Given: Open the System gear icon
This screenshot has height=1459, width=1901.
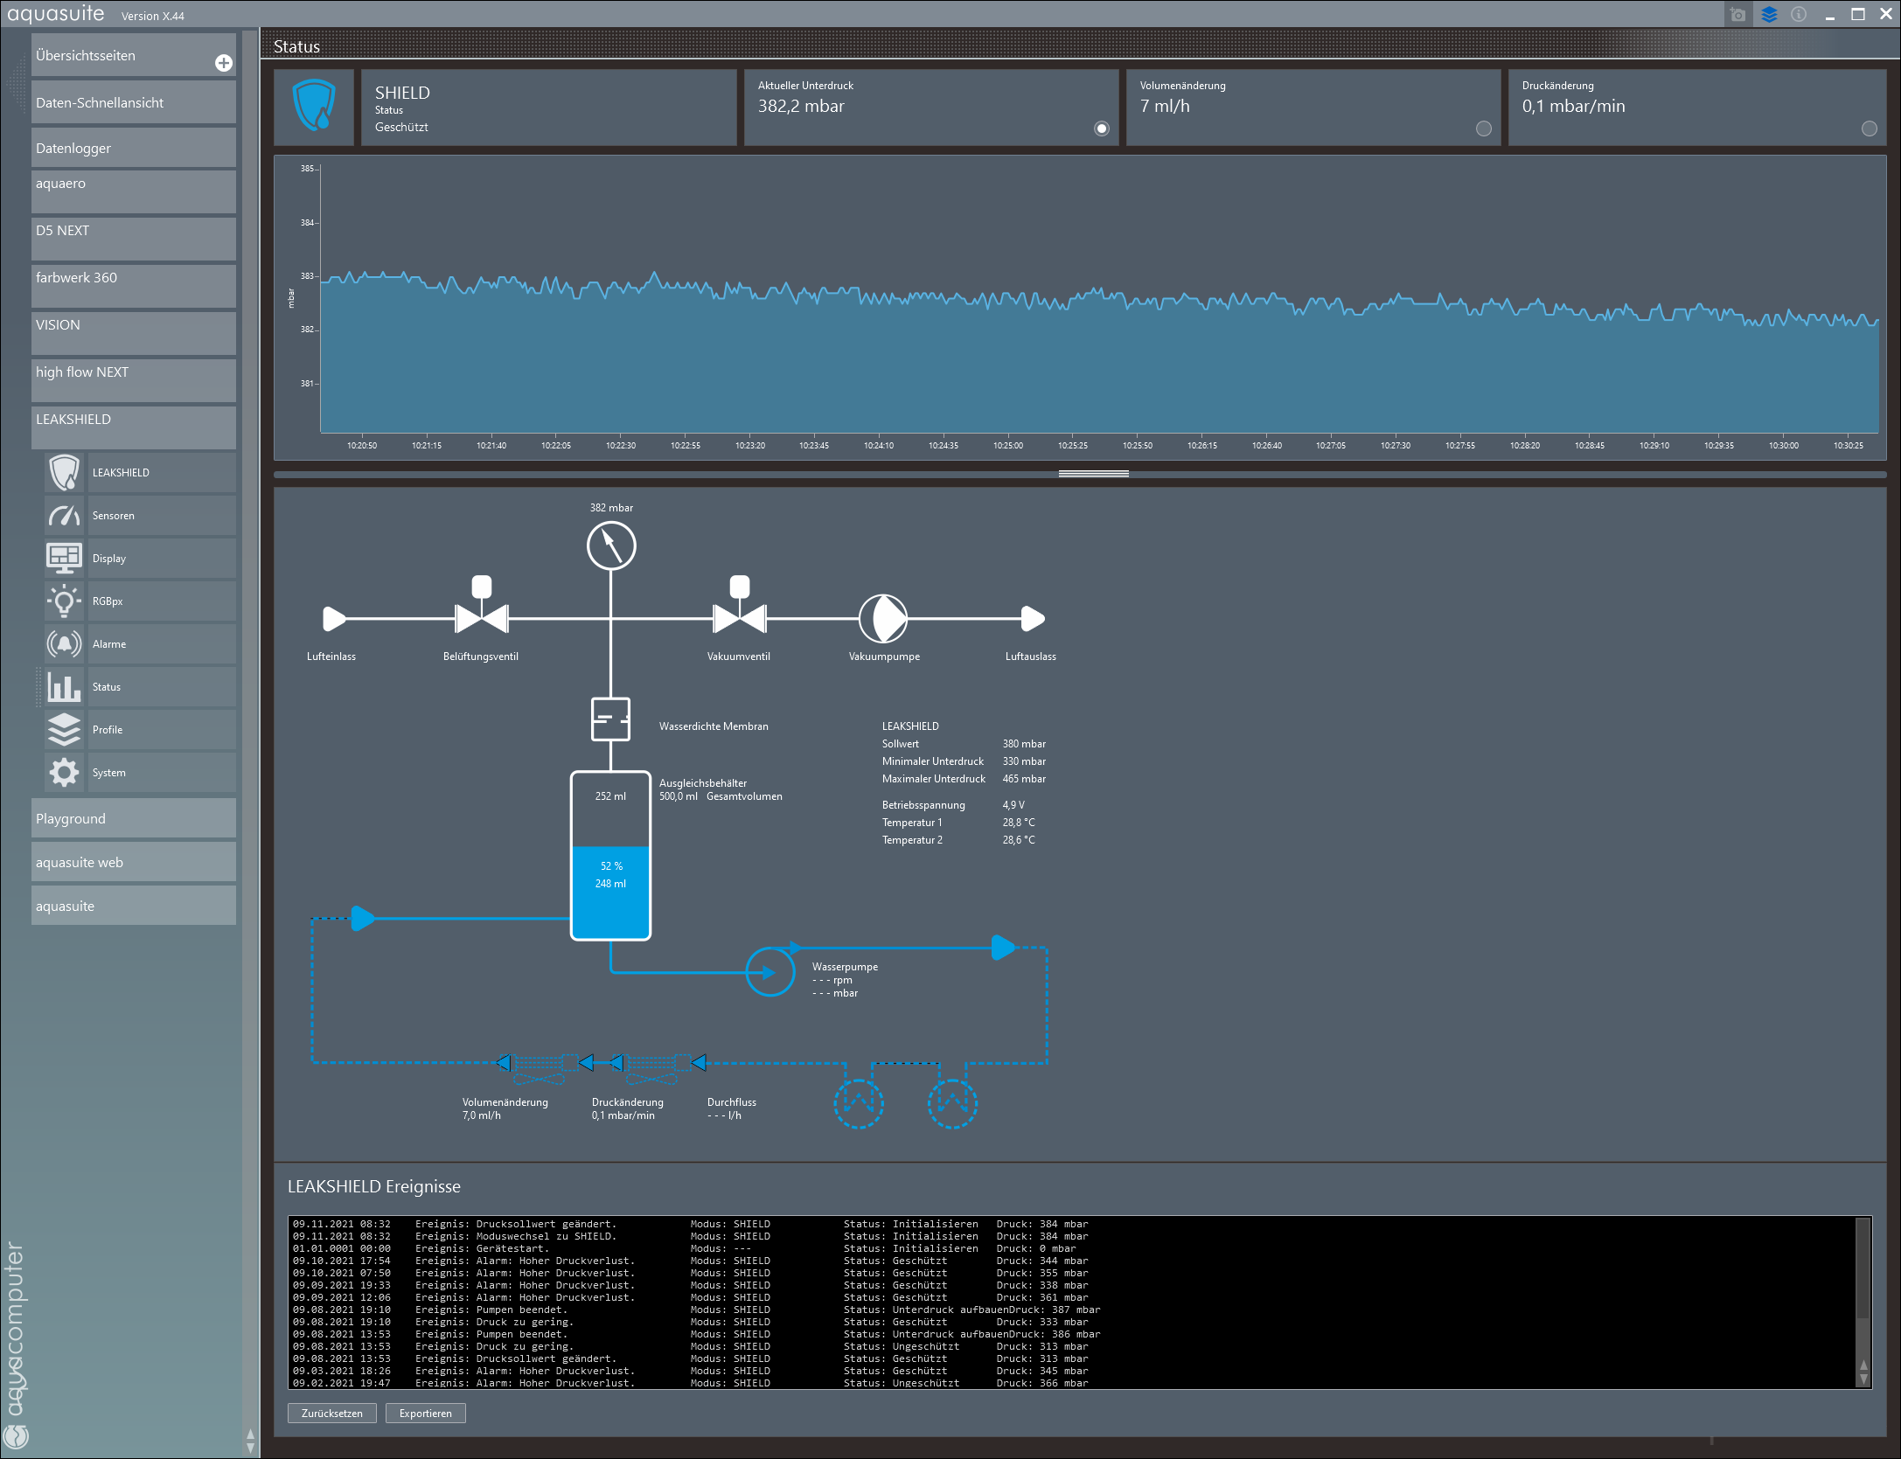Looking at the screenshot, I should coord(64,773).
